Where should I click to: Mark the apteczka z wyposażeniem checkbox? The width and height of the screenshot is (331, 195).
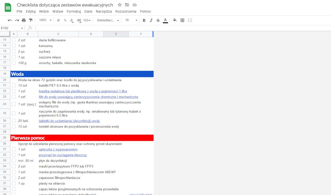pyautogui.click(x=14, y=149)
